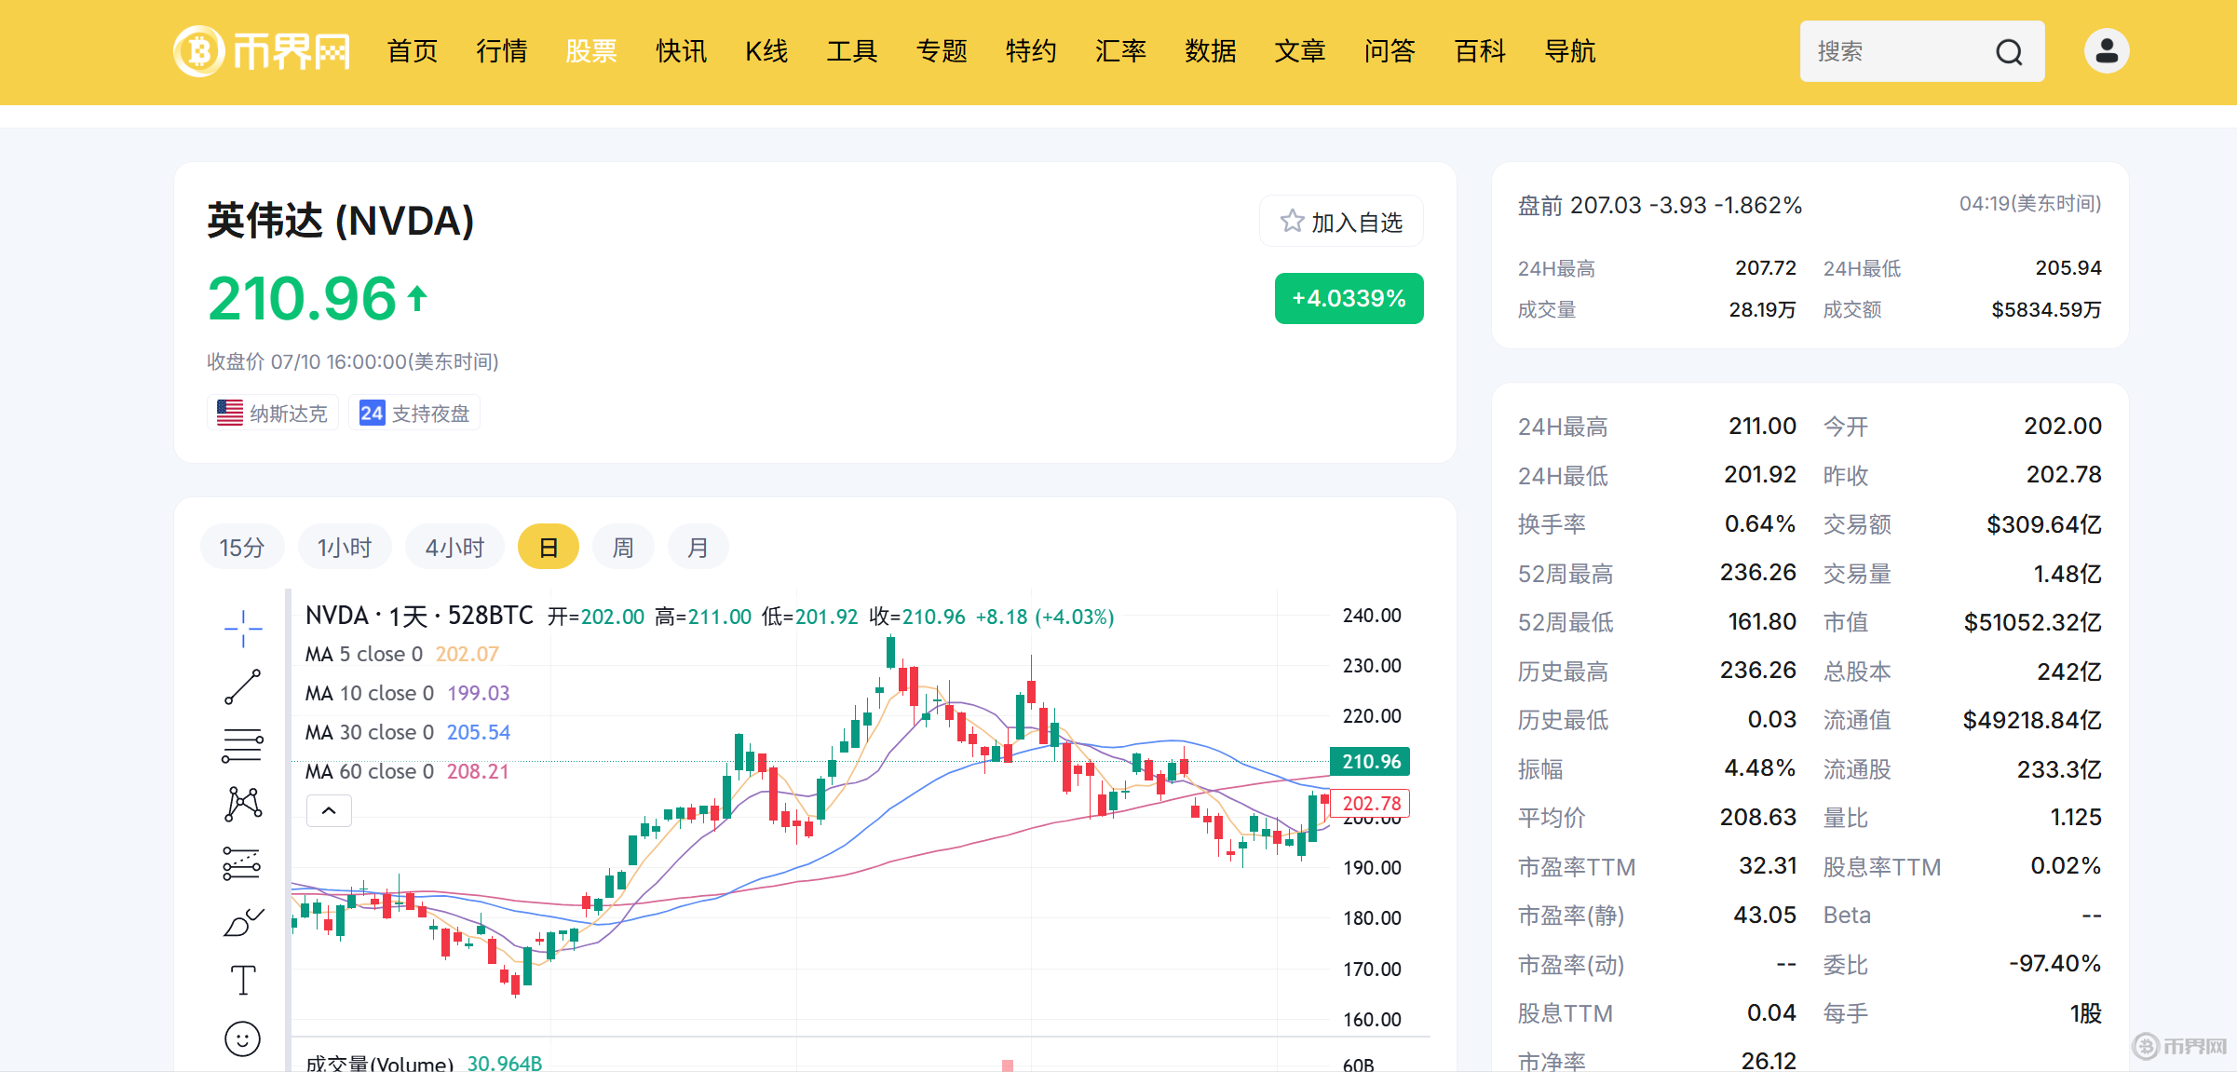Open 快讯 news flash page
The image size is (2237, 1072).
point(681,51)
